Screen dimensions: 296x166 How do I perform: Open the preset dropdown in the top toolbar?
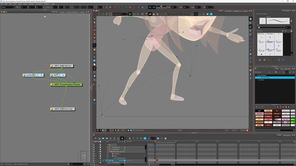[8, 7]
